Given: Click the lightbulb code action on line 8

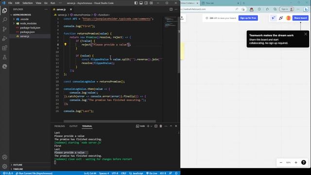Looking at the screenshot, I should pos(65,44).
